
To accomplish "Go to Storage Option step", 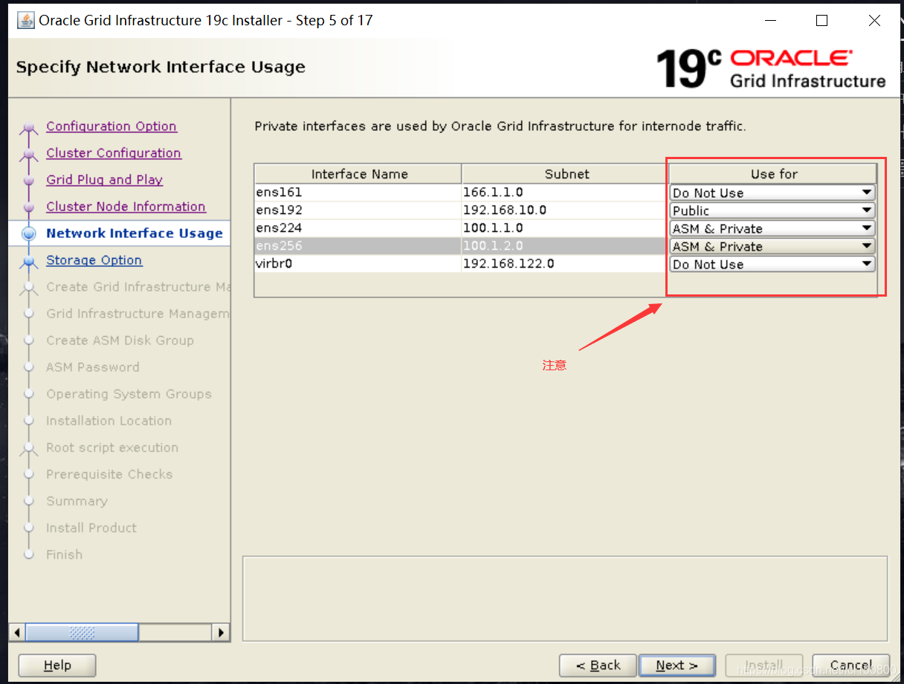I will pyautogui.click(x=94, y=260).
